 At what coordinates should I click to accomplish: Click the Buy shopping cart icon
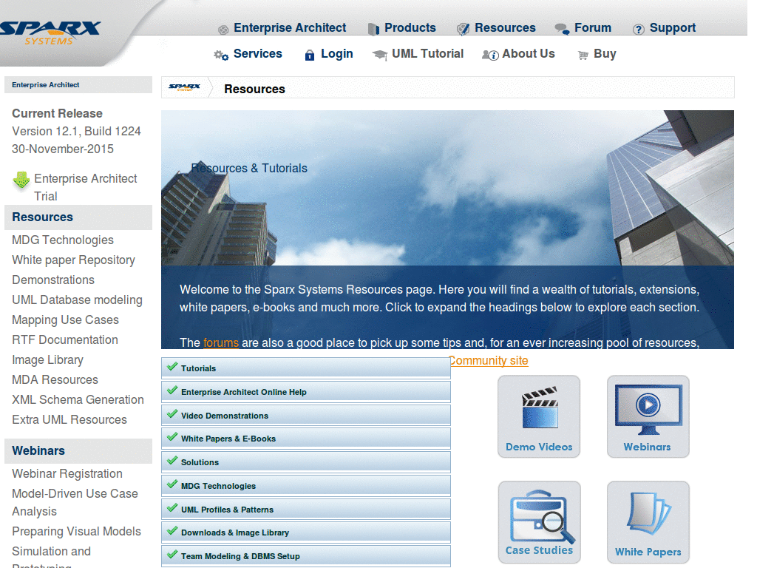[x=583, y=55]
